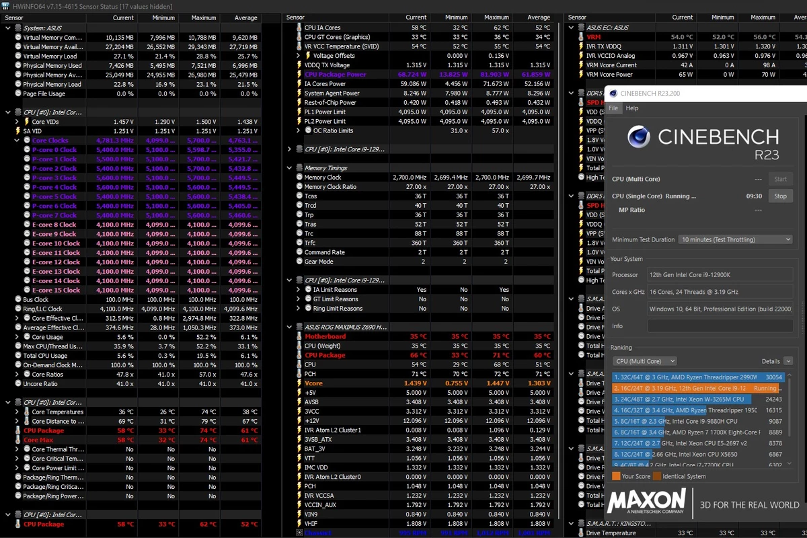This screenshot has width=807, height=538.
Task: Click the chip icon beside System: ASUS
Action: click(x=17, y=28)
